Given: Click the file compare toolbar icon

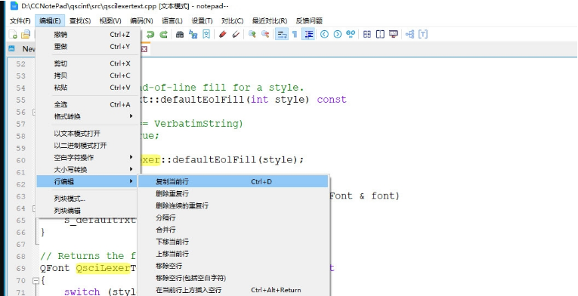Looking at the screenshot, I should pos(366,35).
